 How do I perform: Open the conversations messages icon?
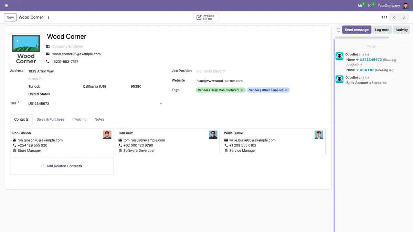coord(360,5)
